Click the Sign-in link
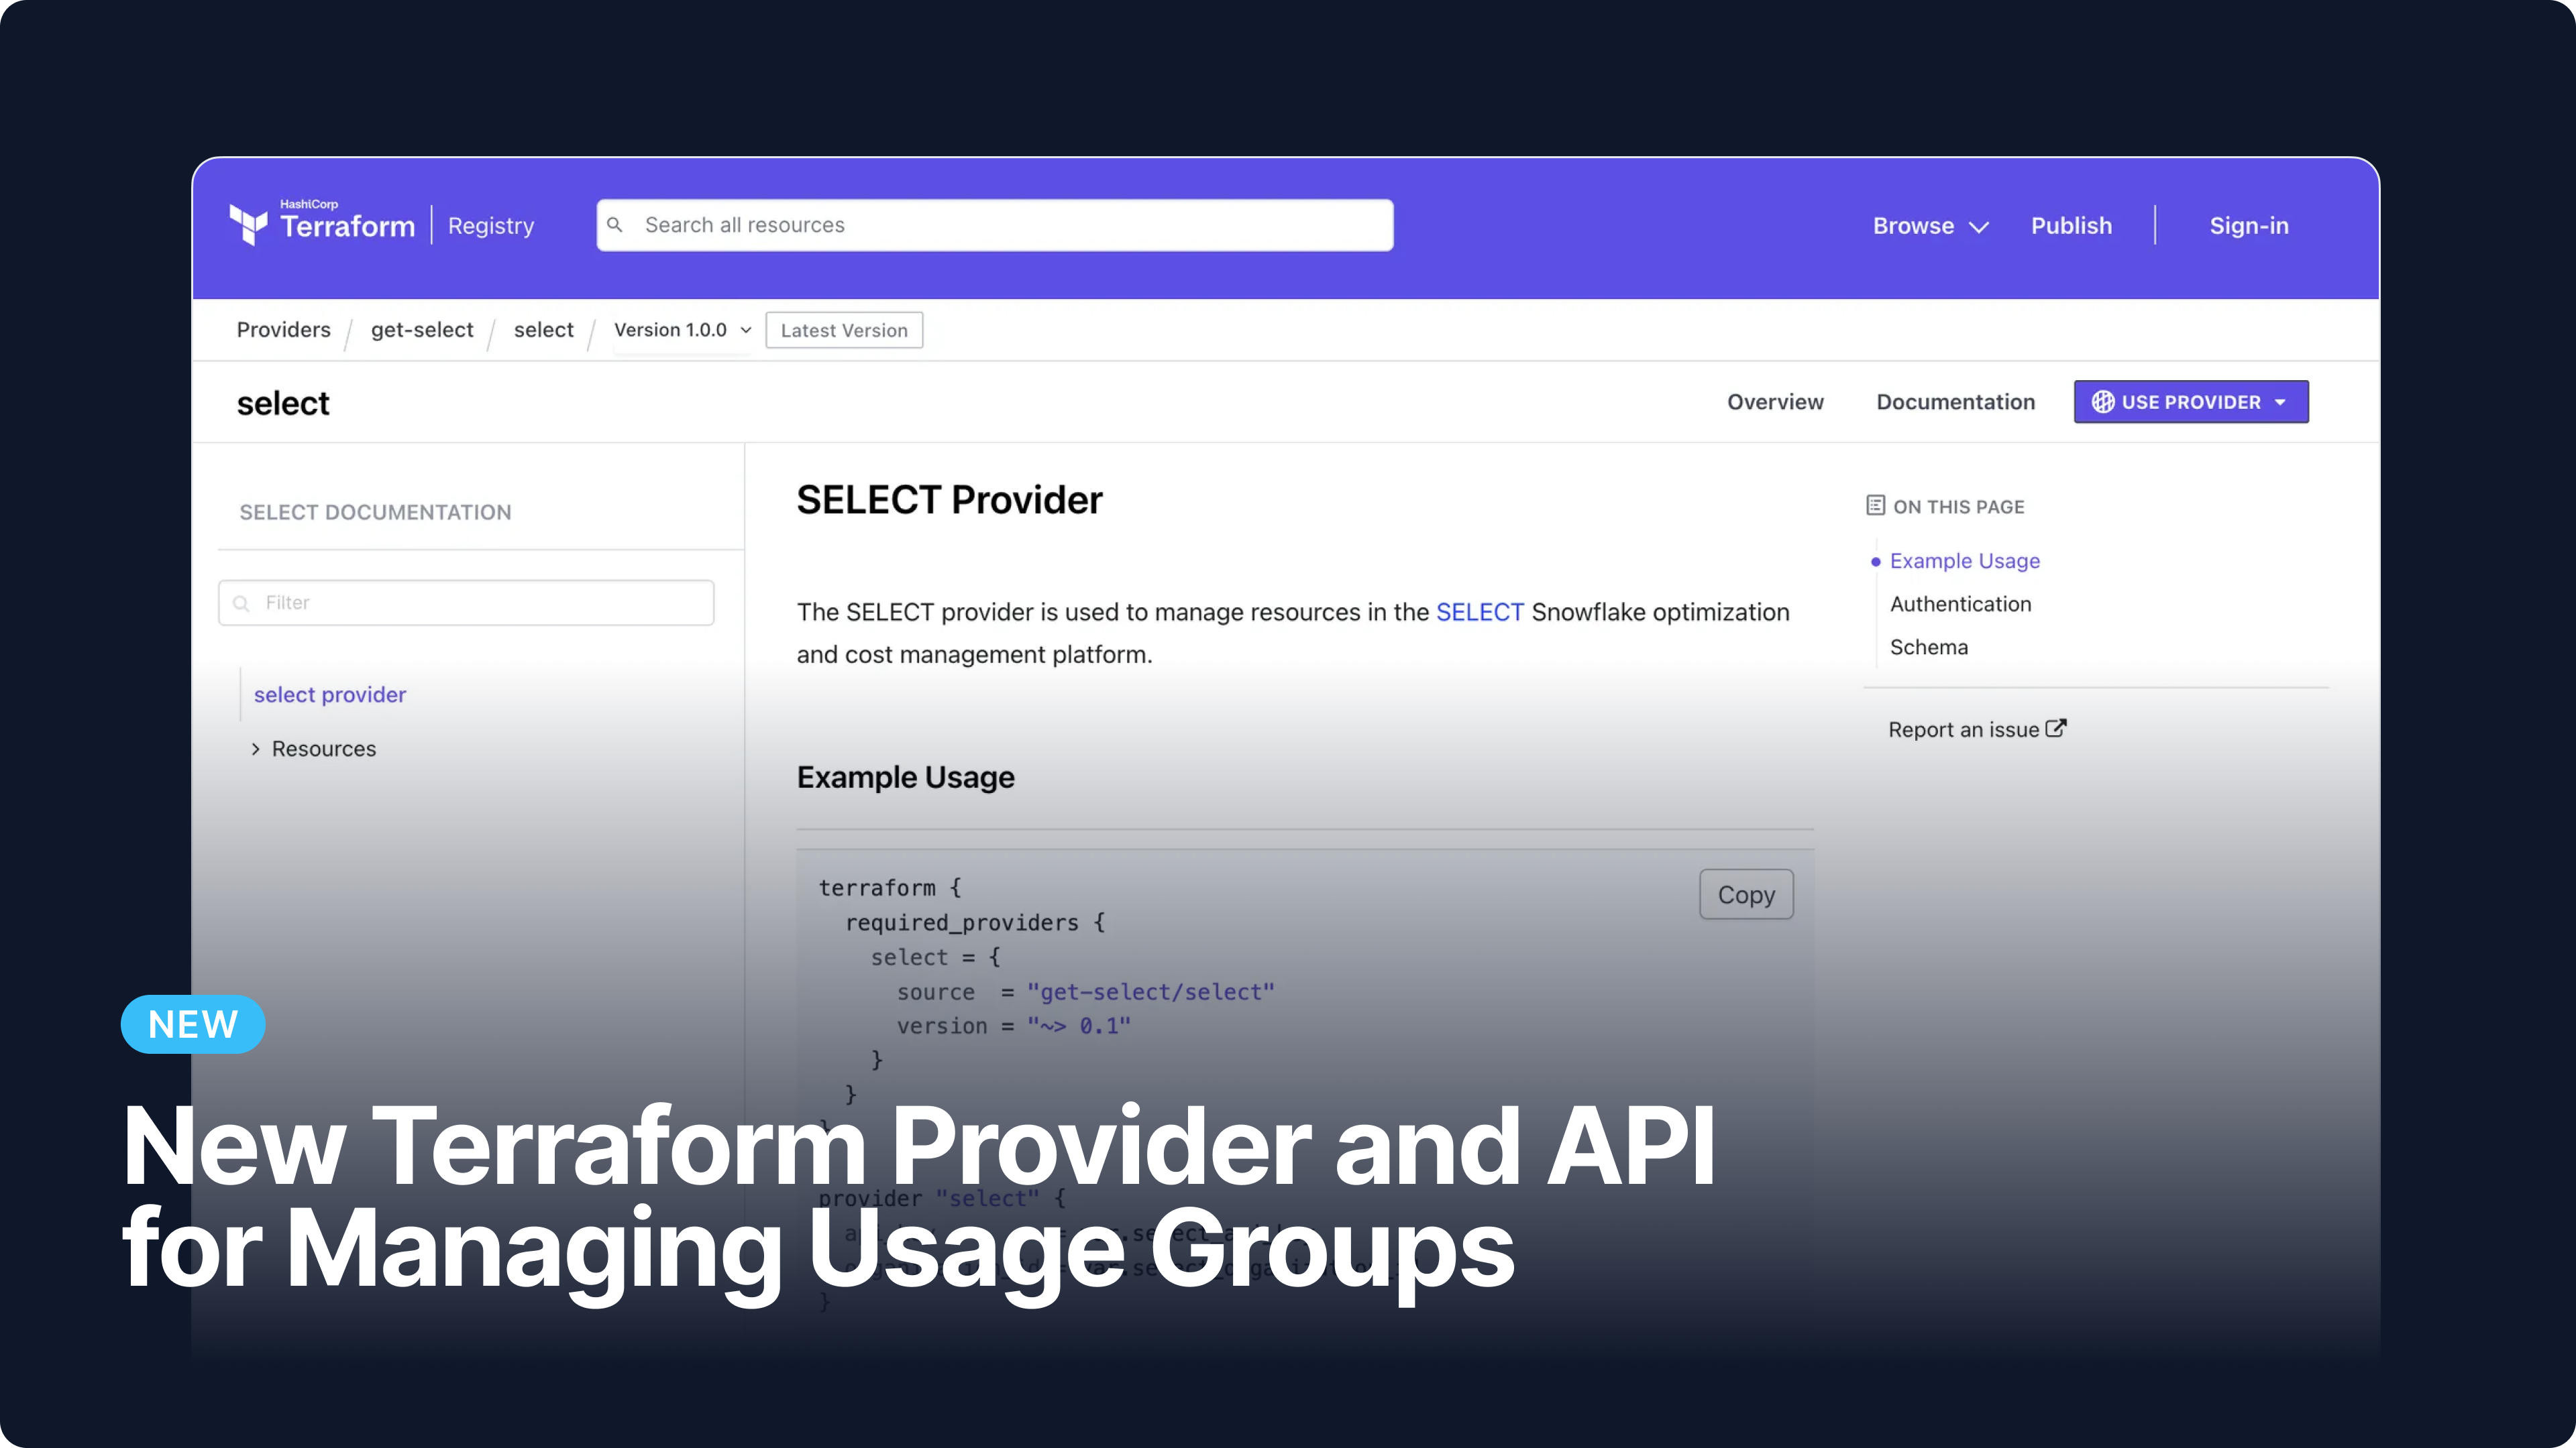The height and width of the screenshot is (1448, 2576). pos(2249,226)
